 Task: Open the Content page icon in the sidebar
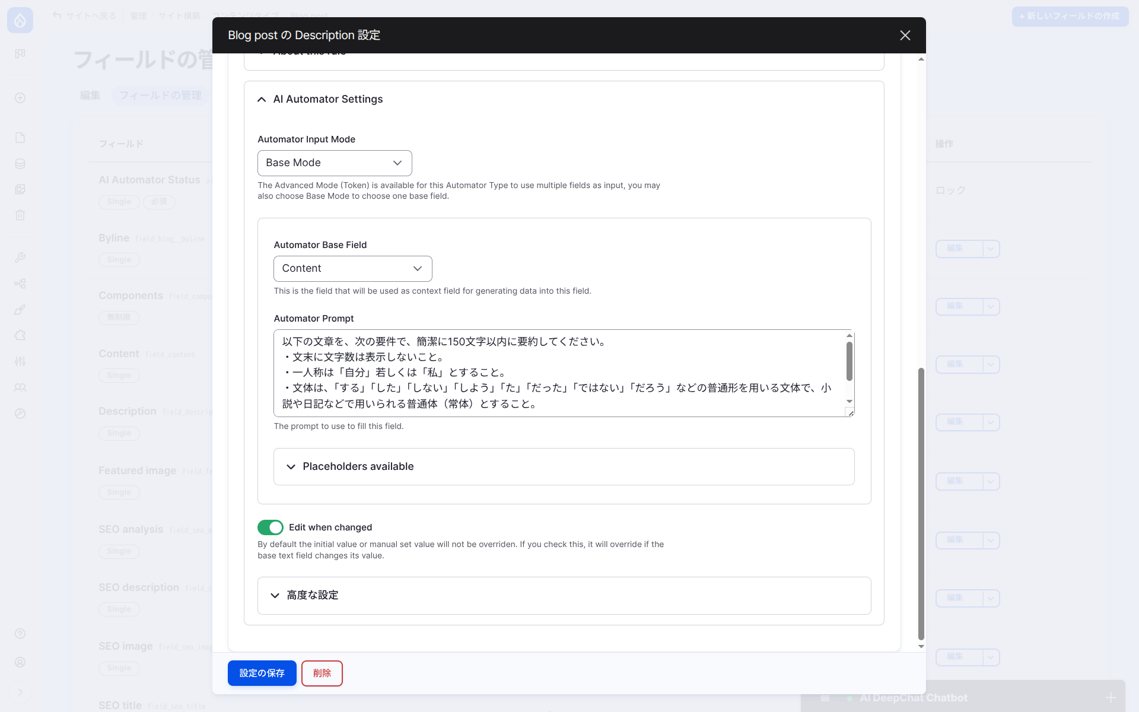pyautogui.click(x=20, y=137)
